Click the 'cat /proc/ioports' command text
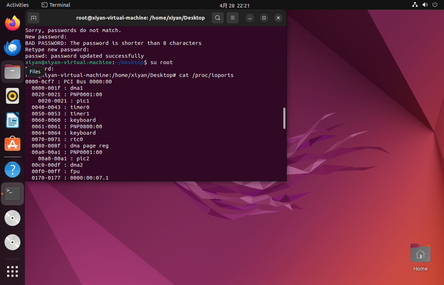 coord(206,75)
